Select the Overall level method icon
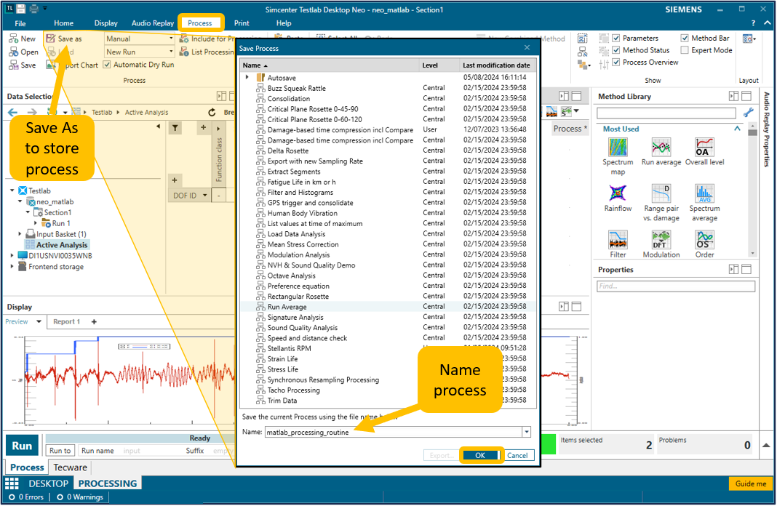Image resolution: width=777 pixels, height=506 pixels. (x=704, y=147)
